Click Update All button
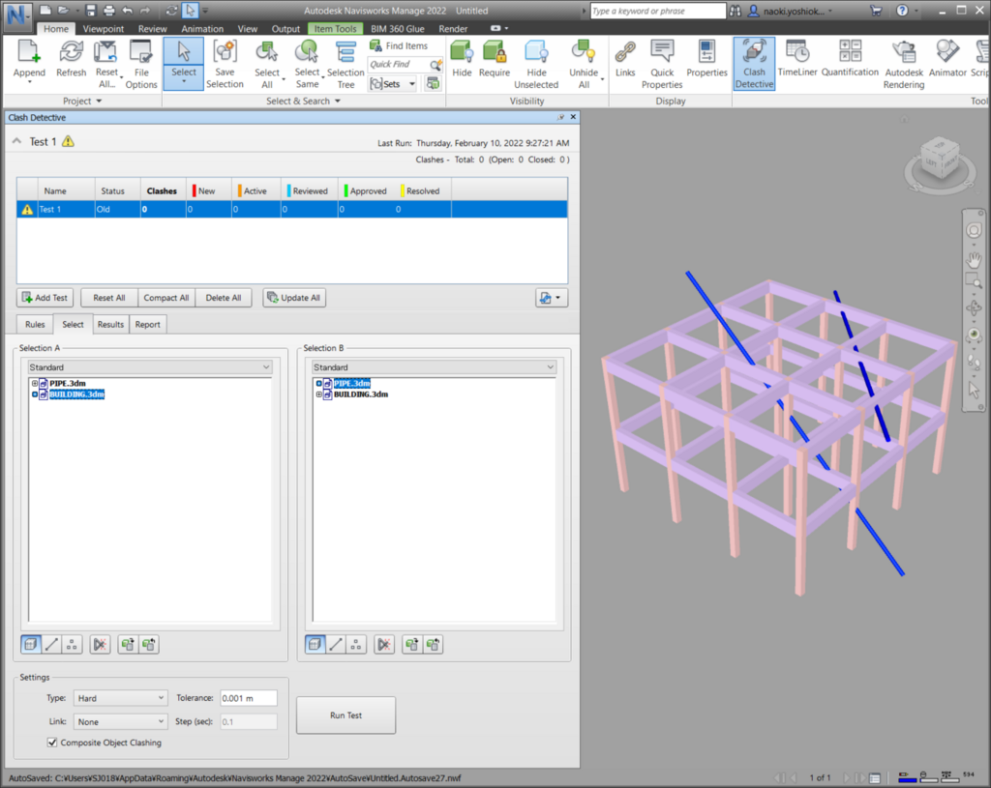 click(x=294, y=298)
